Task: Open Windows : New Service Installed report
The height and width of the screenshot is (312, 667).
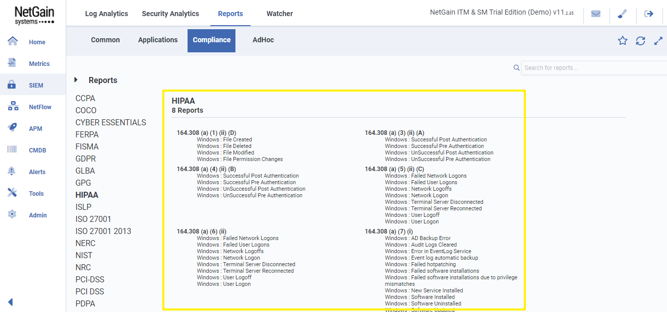Action: pos(424,290)
